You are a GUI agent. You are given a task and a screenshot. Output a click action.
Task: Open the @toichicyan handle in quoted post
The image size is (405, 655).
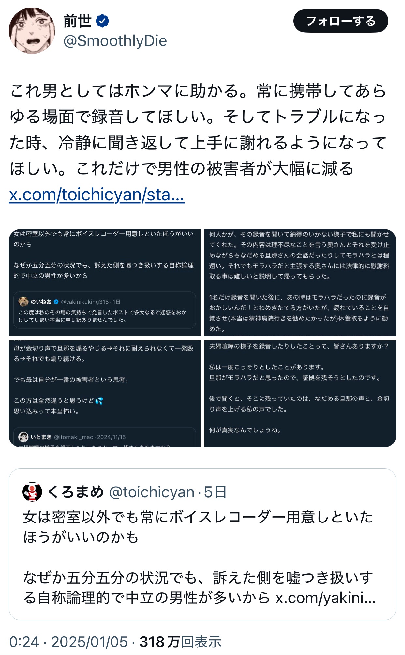click(x=152, y=492)
